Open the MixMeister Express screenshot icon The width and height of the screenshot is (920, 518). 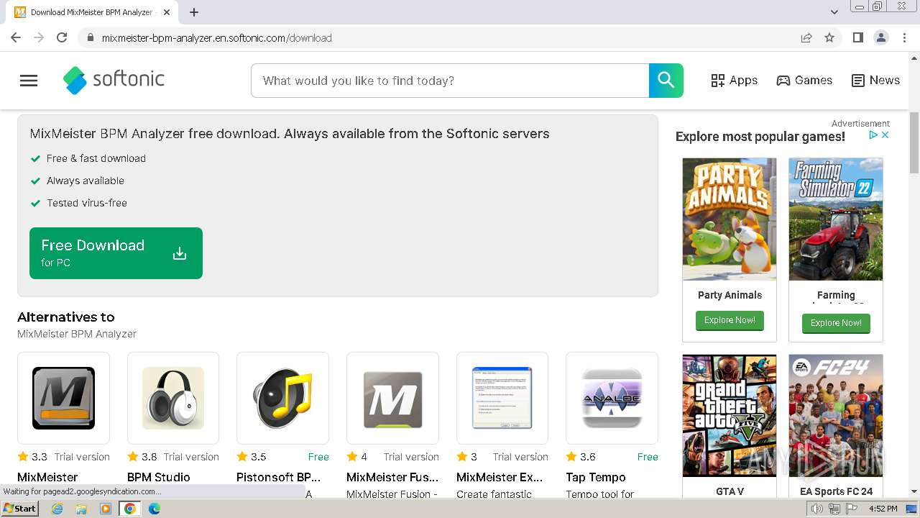point(502,398)
